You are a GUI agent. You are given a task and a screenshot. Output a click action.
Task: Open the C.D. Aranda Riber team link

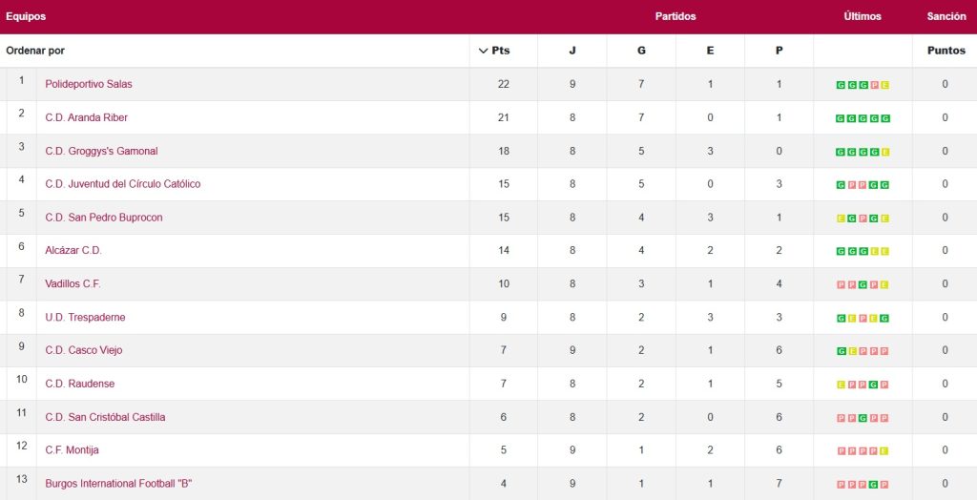86,117
